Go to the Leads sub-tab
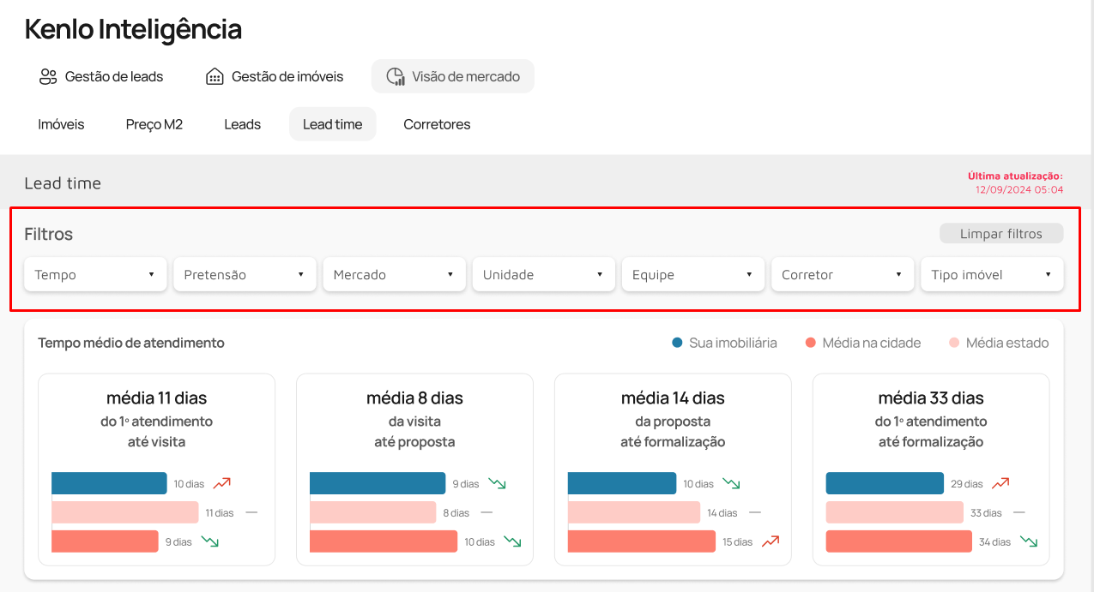 [x=242, y=124]
